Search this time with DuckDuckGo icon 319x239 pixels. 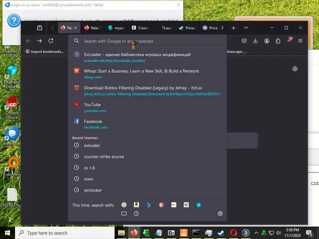pos(161,205)
